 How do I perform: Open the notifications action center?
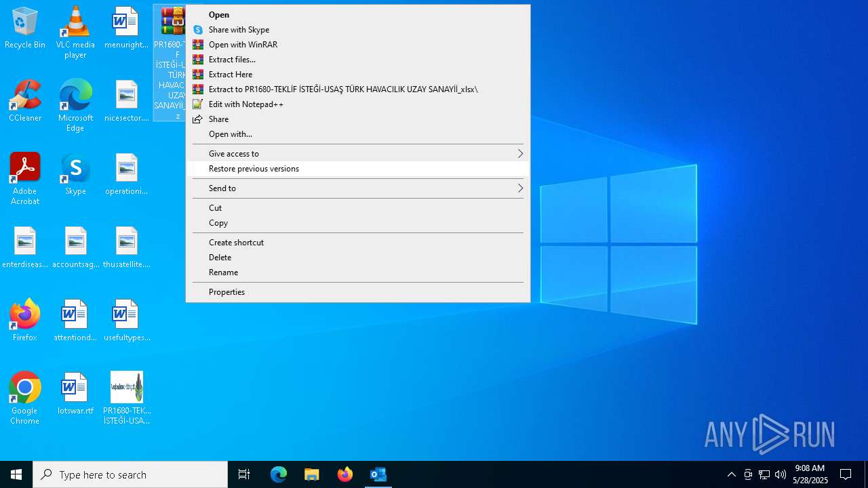point(846,474)
